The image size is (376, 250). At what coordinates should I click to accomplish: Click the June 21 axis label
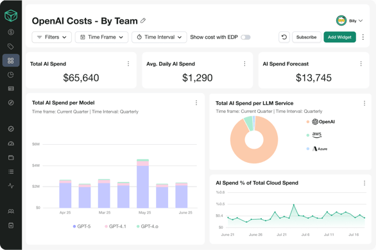coord(228,235)
